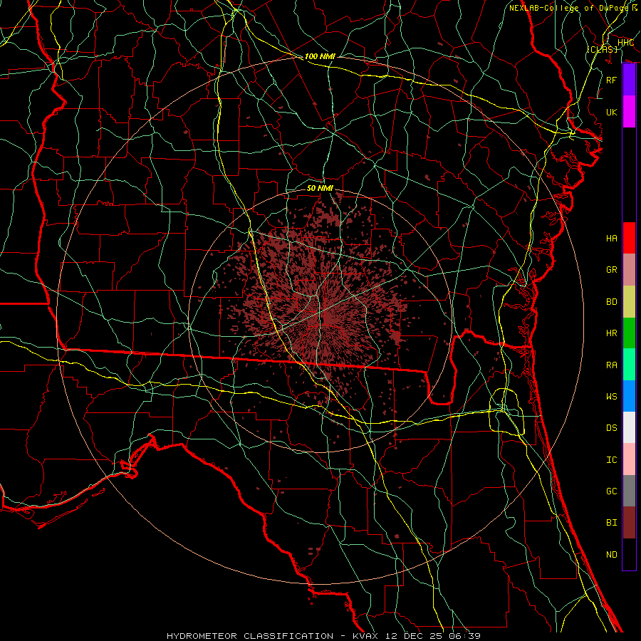Click the GR pink legend swatch
This screenshot has width=641, height=641.
coord(629,269)
